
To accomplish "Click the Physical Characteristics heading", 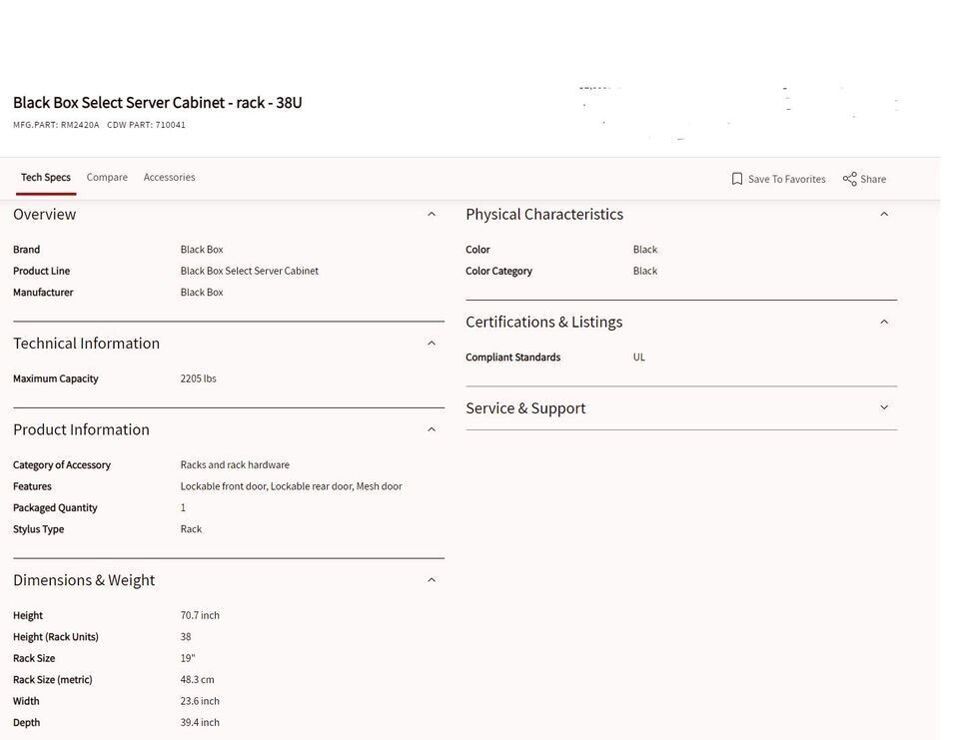I will (x=544, y=214).
